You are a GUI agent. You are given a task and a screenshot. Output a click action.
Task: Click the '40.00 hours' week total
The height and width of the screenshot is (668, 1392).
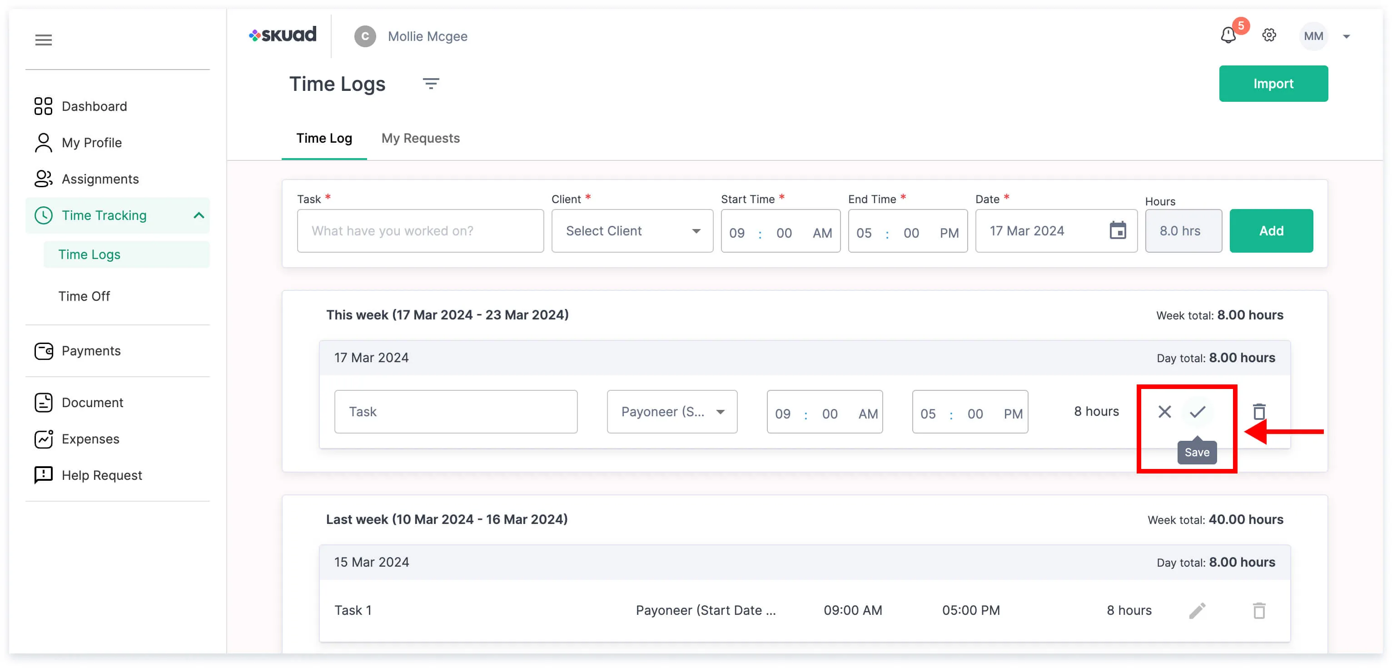point(1246,519)
